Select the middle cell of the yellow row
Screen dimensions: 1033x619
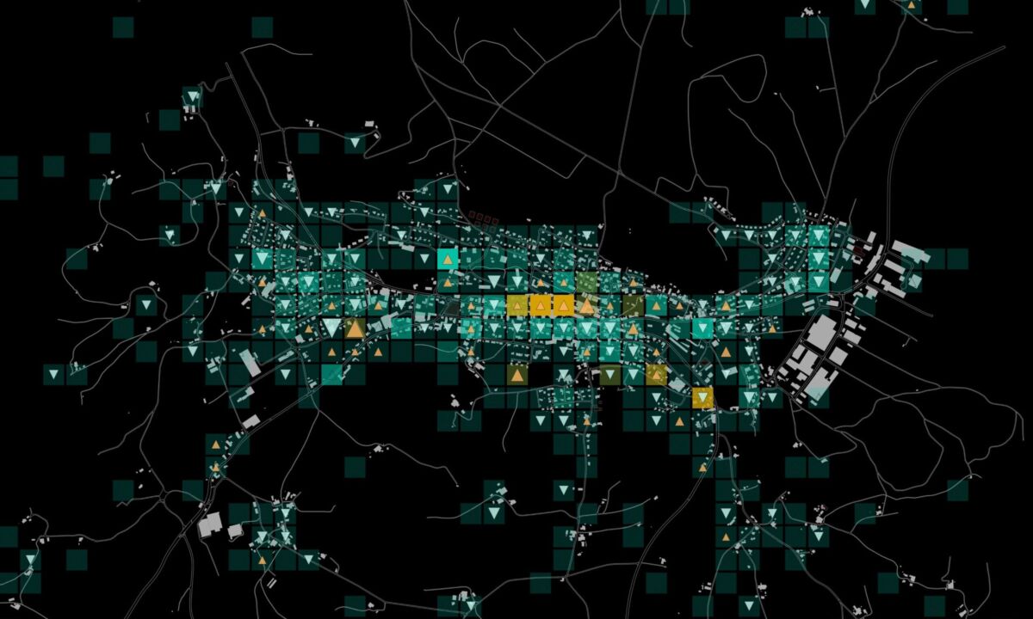(540, 304)
